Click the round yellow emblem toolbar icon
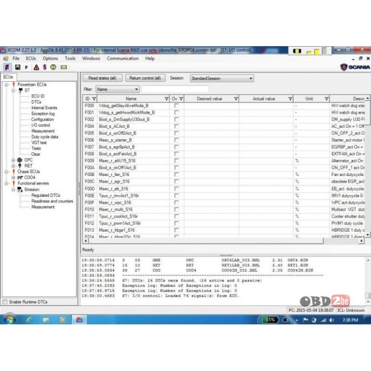The width and height of the screenshot is (371, 371). click(53, 67)
